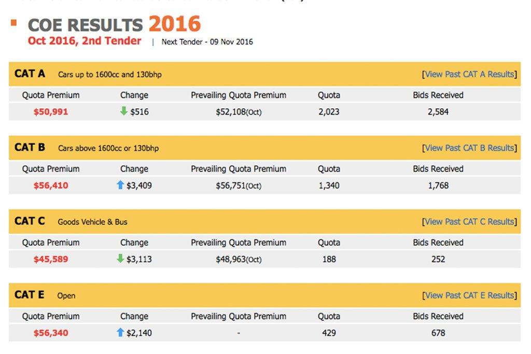Image resolution: width=531 pixels, height=354 pixels.
Task: Open View Past CAT A Results link
Action: (x=469, y=75)
